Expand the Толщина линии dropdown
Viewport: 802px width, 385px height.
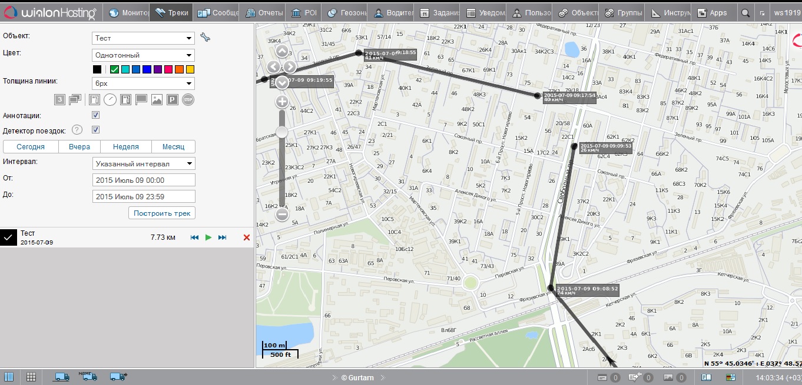[144, 83]
